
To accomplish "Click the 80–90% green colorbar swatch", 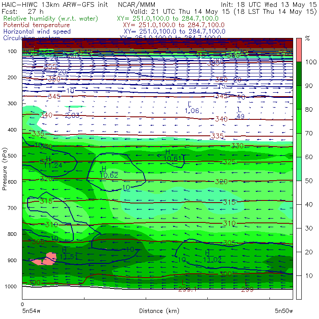I will (299, 97).
